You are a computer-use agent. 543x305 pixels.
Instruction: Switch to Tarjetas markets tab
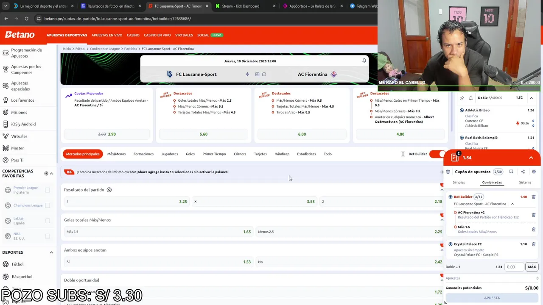point(260,154)
